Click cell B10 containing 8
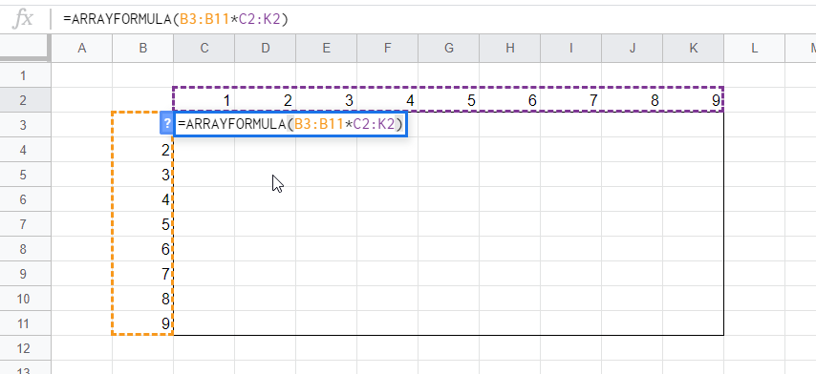Viewport: 816px width, 374px height. (142, 299)
